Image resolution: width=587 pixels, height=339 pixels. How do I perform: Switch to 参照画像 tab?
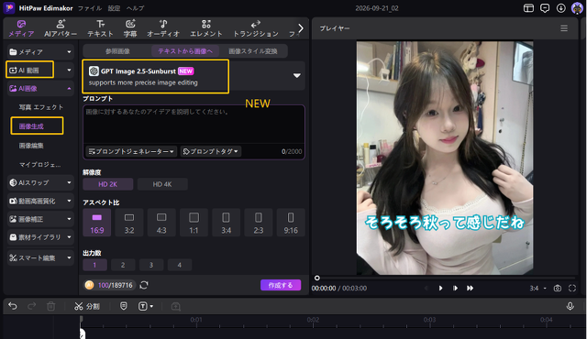[117, 51]
